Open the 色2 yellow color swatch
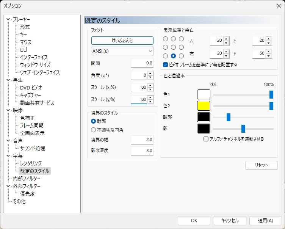 pyautogui.click(x=204, y=106)
